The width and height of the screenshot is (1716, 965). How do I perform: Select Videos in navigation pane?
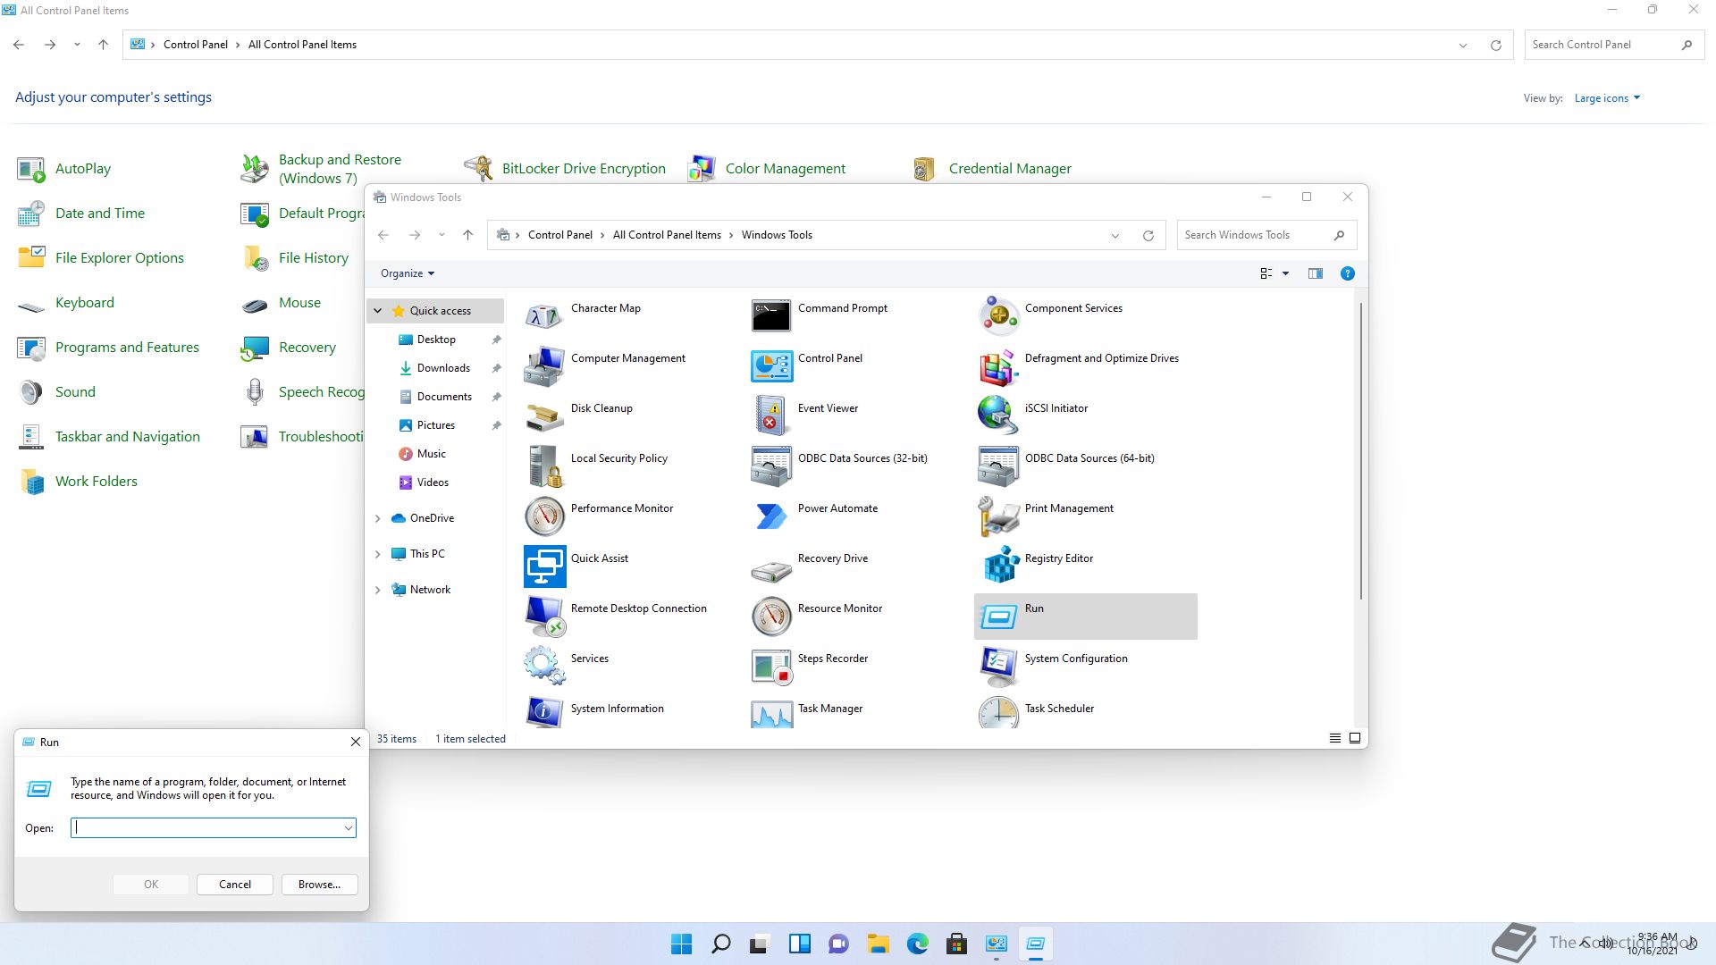point(433,482)
